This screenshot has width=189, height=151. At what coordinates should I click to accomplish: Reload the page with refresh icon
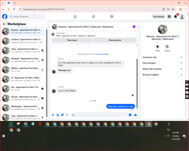pos(14,9)
